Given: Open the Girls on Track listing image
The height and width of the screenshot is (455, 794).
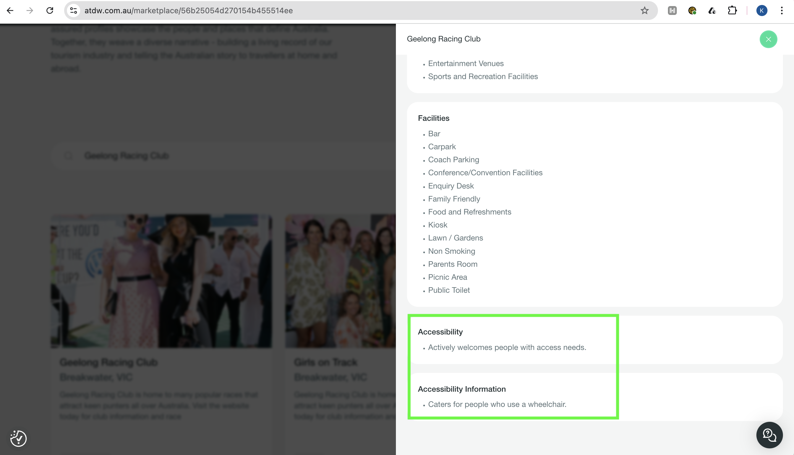Looking at the screenshot, I should [x=340, y=281].
